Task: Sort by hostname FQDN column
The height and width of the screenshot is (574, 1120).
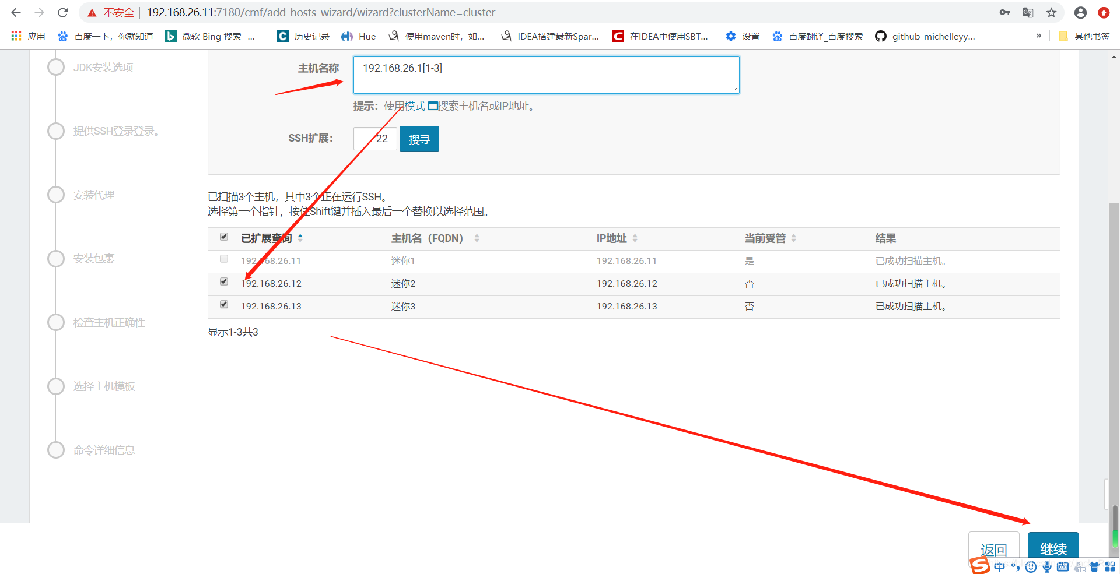Action: (x=435, y=238)
